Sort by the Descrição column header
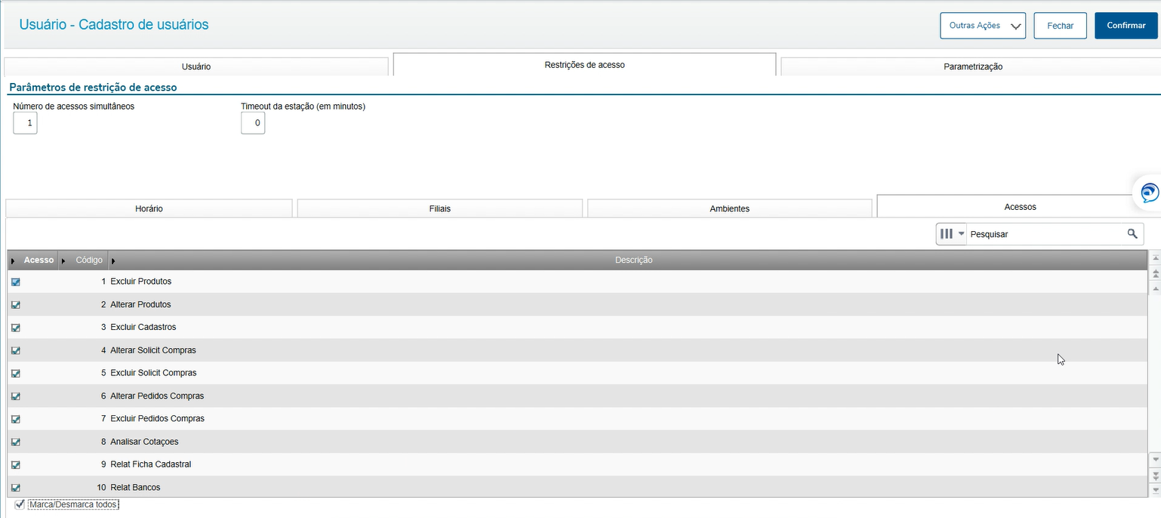The height and width of the screenshot is (518, 1161). [x=633, y=260]
